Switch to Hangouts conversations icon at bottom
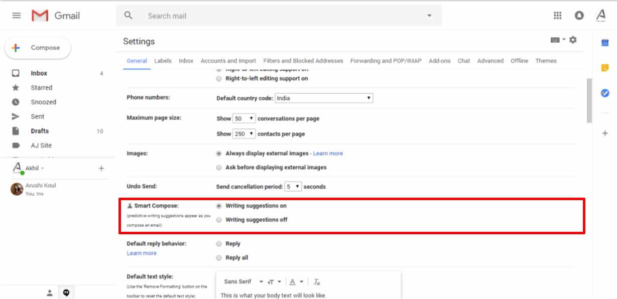This screenshot has height=299, width=617. coord(66,293)
